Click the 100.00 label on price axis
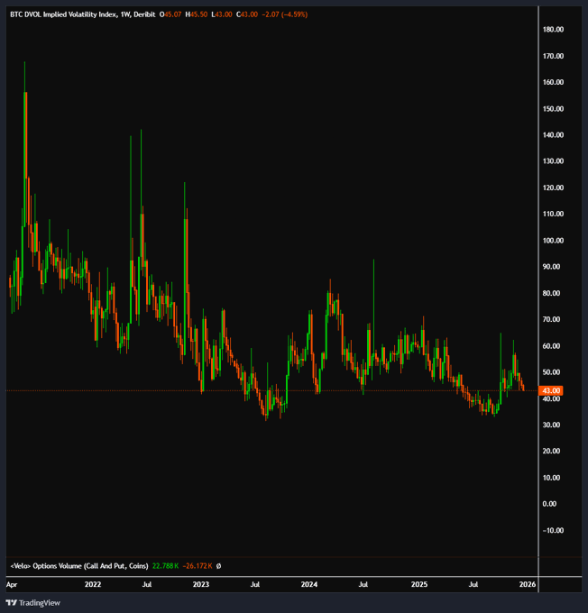The width and height of the screenshot is (588, 613). coord(553,241)
